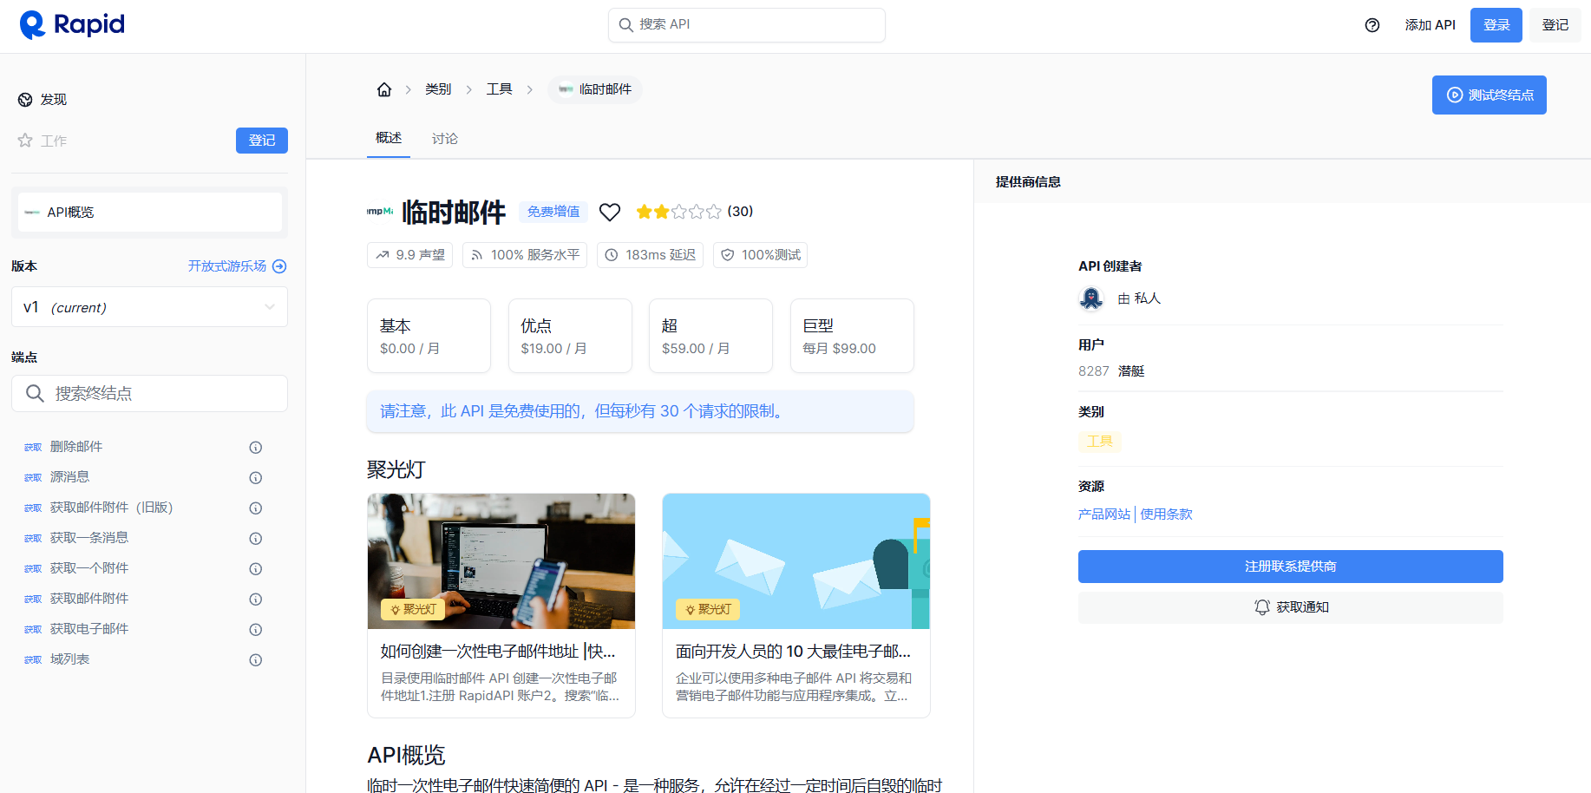Open info icon for 获取邮件附件 (旧版)
Image resolution: width=1591 pixels, height=793 pixels.
click(x=256, y=508)
